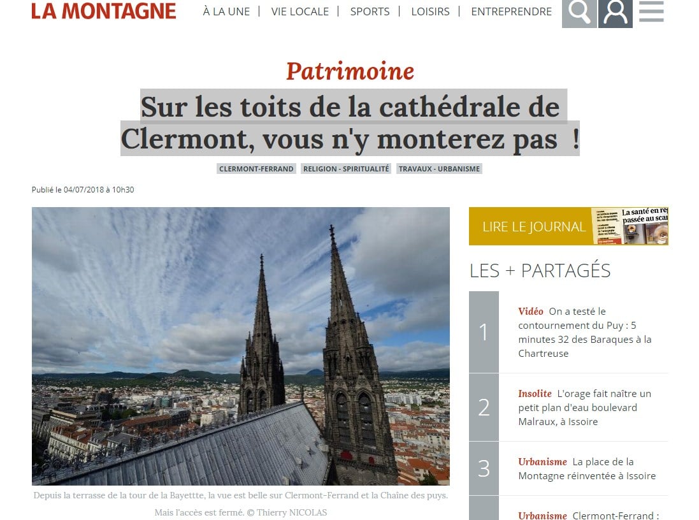Open the user account icon
The height and width of the screenshot is (520, 699).
point(615,13)
